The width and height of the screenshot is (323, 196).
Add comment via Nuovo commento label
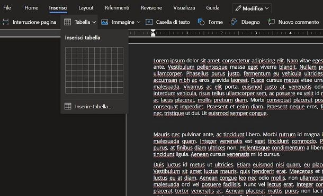pyautogui.click(x=299, y=22)
